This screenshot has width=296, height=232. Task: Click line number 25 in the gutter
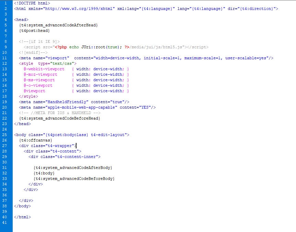[4, 135]
